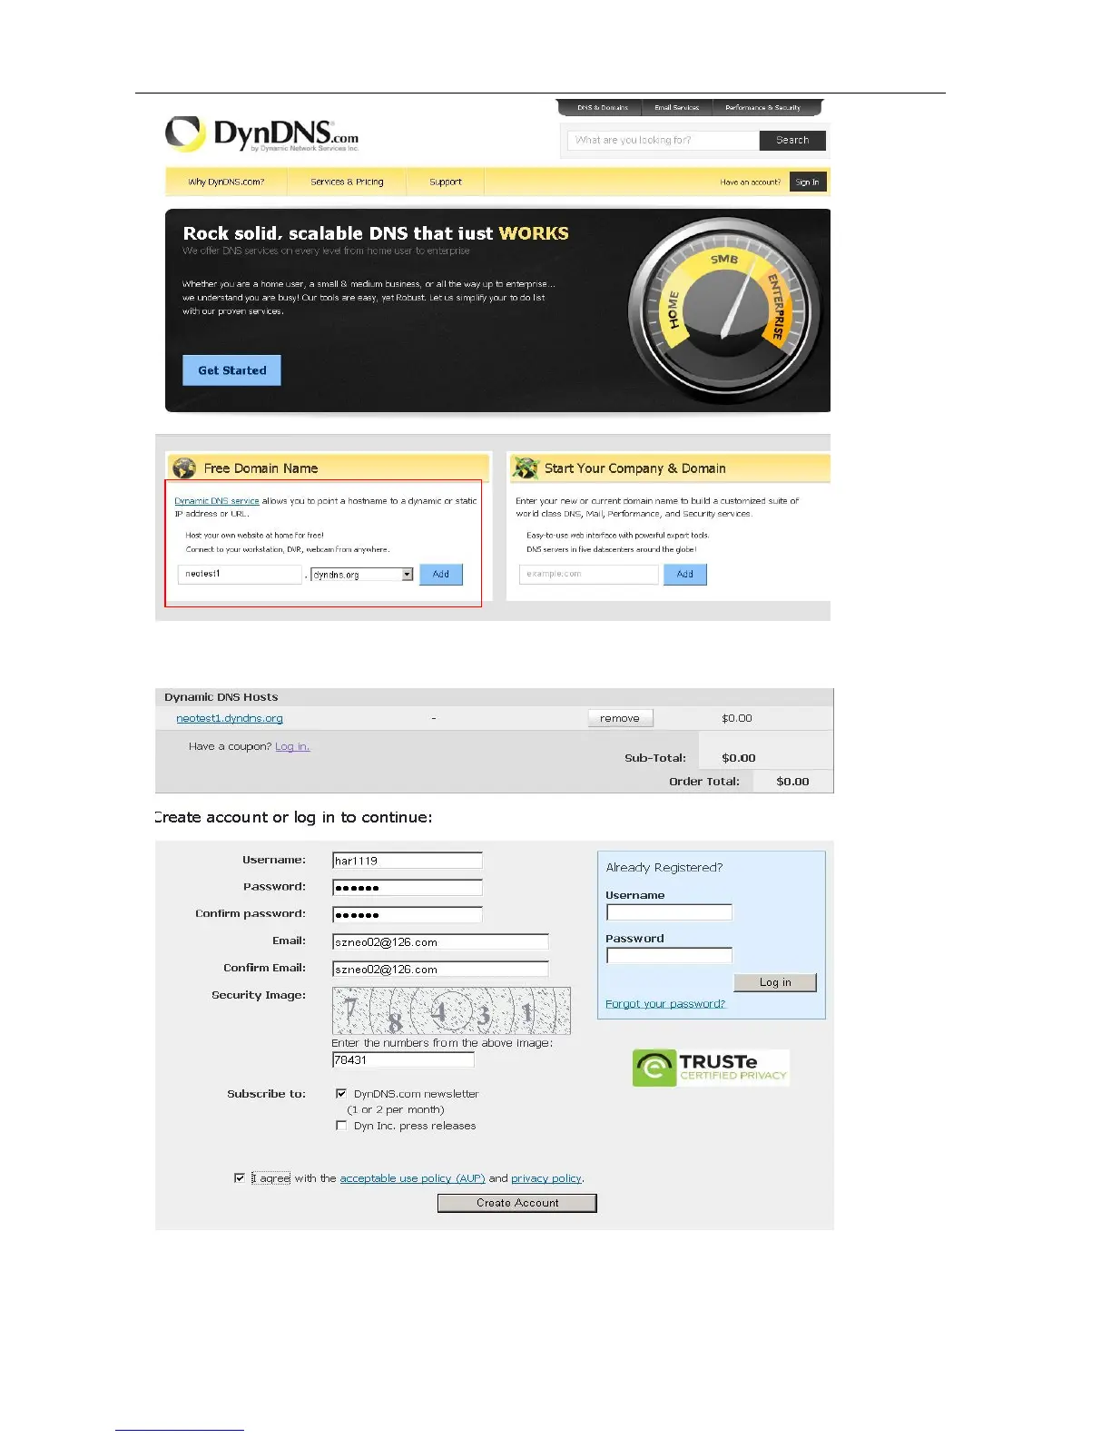This screenshot has width=1111, height=1438.
Task: Toggle the Dyn Inc. press releases checkbox
Action: [x=341, y=1126]
